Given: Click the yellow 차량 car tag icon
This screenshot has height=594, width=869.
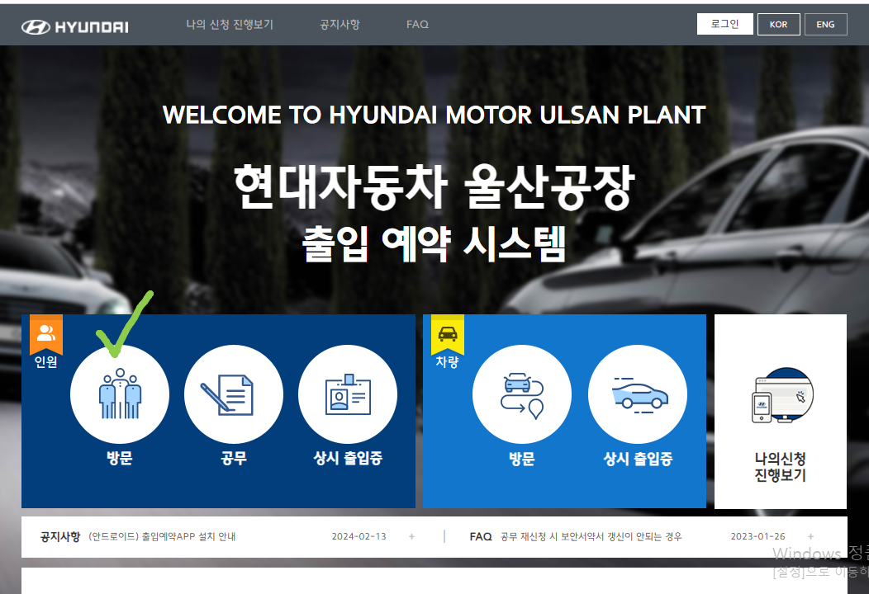Looking at the screenshot, I should 448,334.
